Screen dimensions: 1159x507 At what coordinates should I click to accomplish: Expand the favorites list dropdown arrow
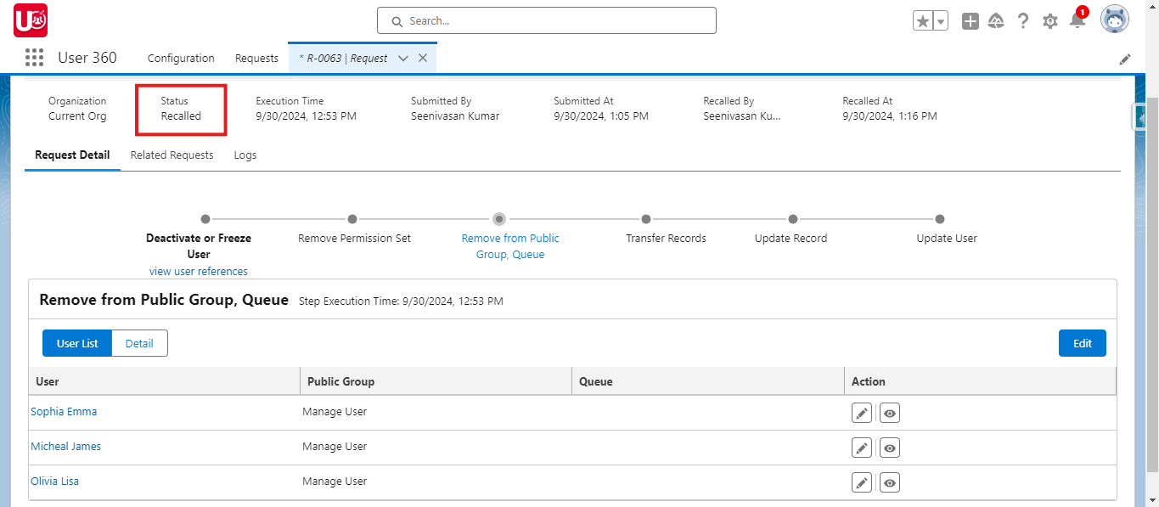(941, 21)
